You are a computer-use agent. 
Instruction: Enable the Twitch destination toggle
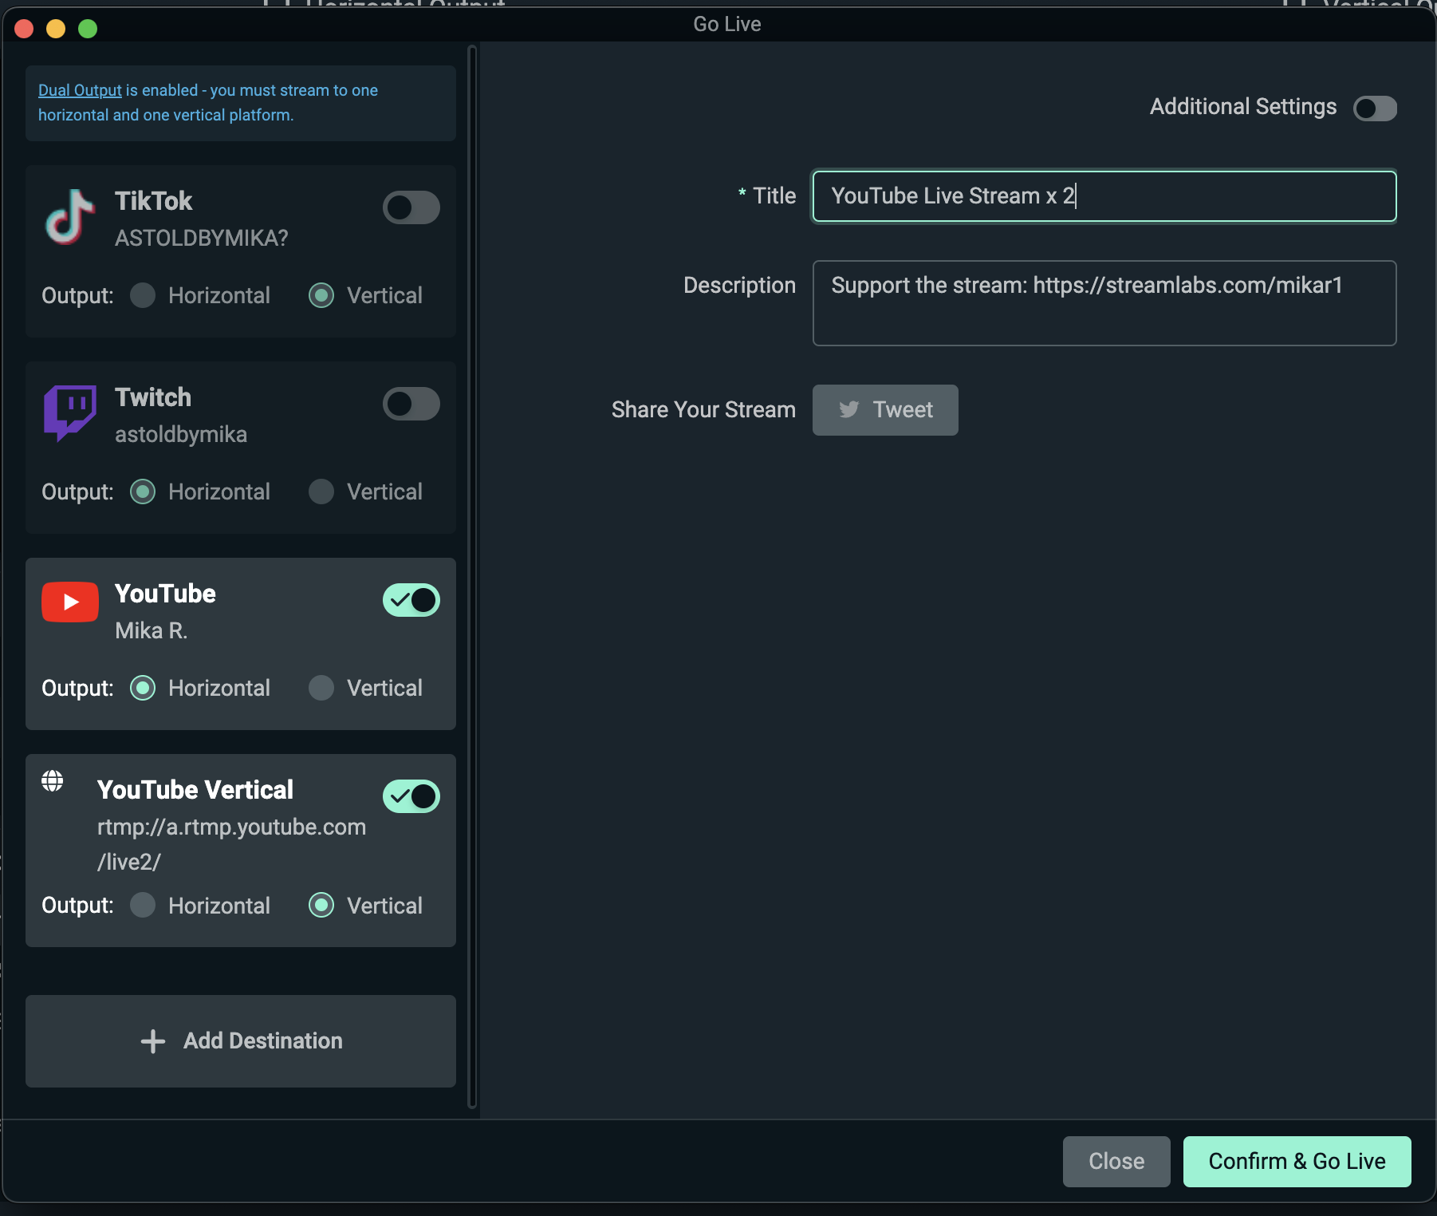[411, 404]
